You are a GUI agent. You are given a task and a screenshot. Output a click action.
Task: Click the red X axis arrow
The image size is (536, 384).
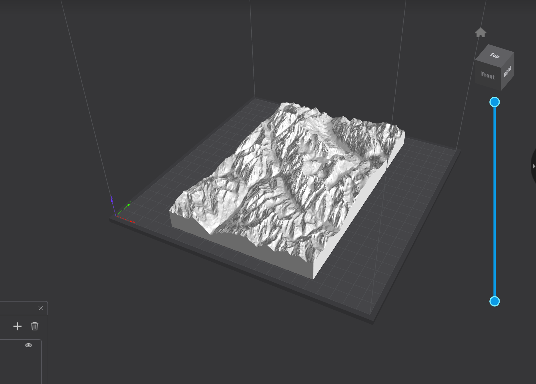131,222
